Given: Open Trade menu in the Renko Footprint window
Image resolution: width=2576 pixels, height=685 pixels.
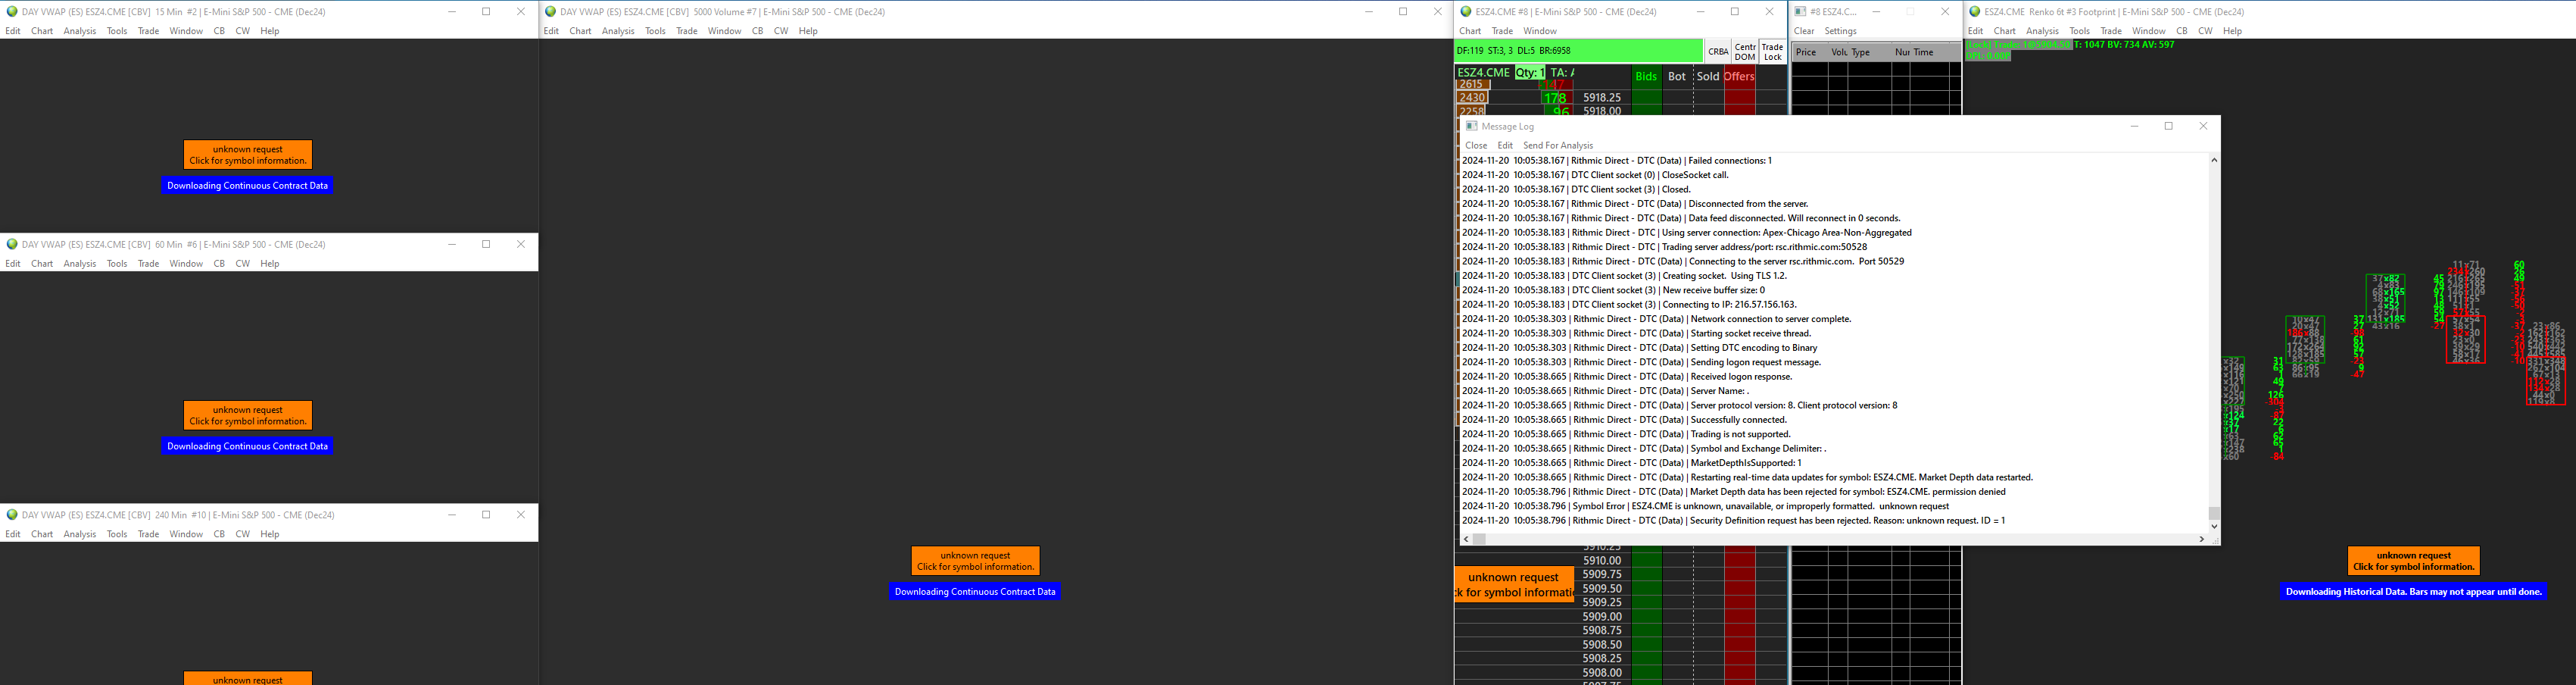Looking at the screenshot, I should click(x=2111, y=31).
